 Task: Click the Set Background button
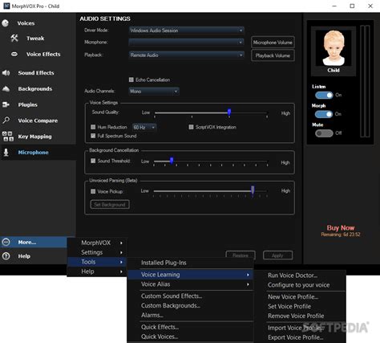point(110,205)
